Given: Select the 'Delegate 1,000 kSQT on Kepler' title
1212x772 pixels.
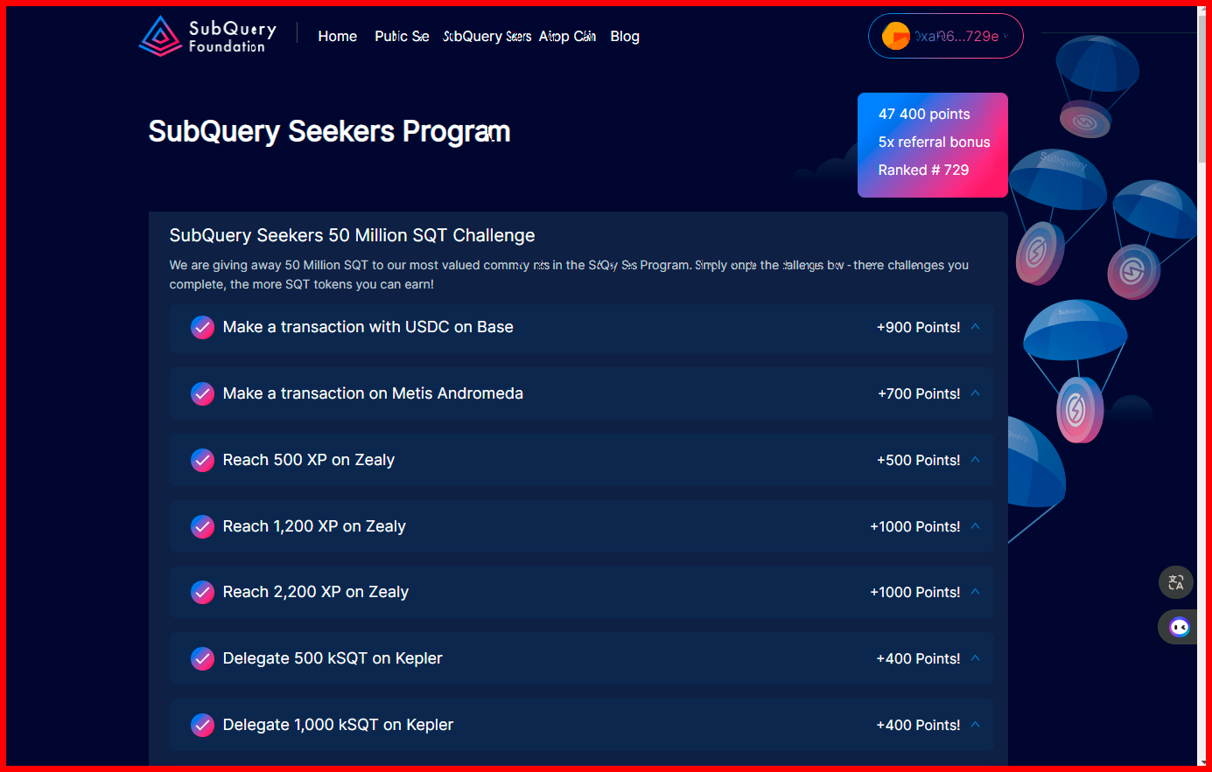Looking at the screenshot, I should point(338,725).
